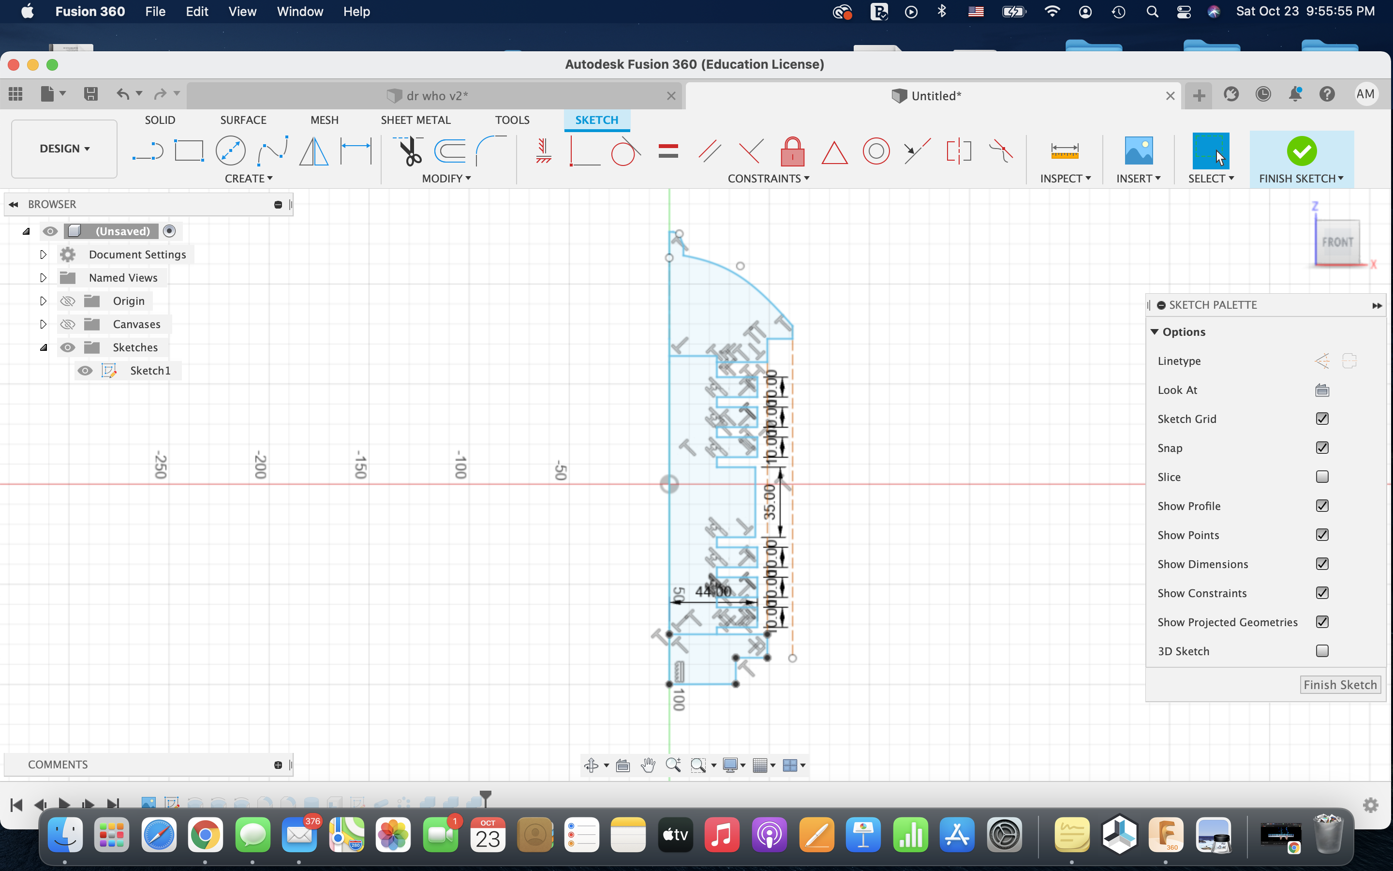This screenshot has height=871, width=1393.
Task: Switch to the SOLID tab
Action: pos(160,120)
